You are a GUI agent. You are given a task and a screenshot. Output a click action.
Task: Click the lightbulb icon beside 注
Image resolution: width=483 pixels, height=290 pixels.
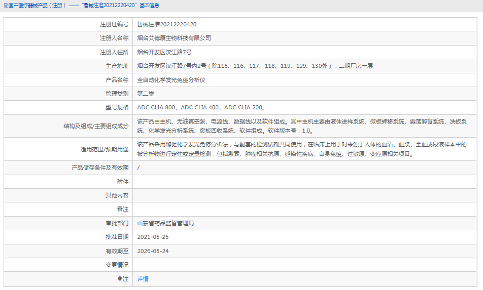pyautogui.click(x=120, y=279)
